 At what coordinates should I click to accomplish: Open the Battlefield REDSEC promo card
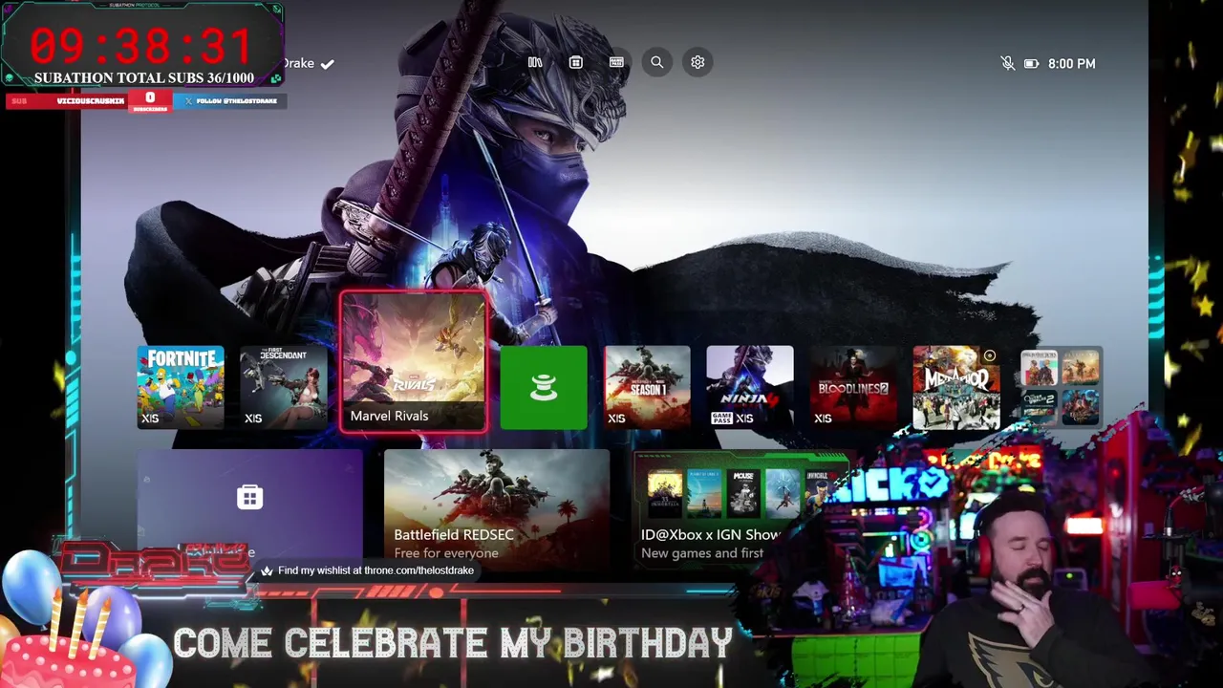pos(497,506)
